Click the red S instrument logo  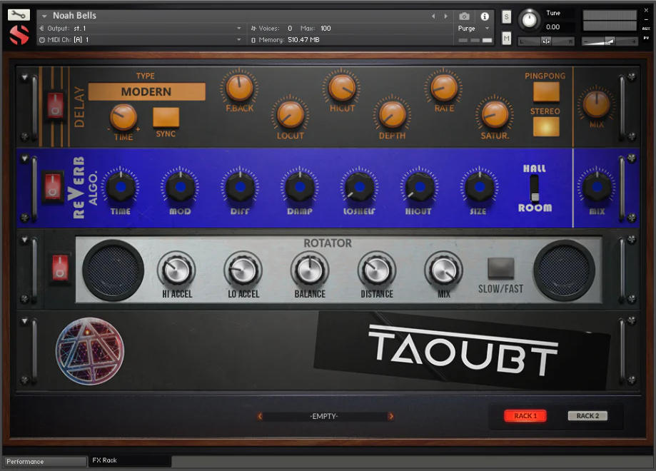19,34
